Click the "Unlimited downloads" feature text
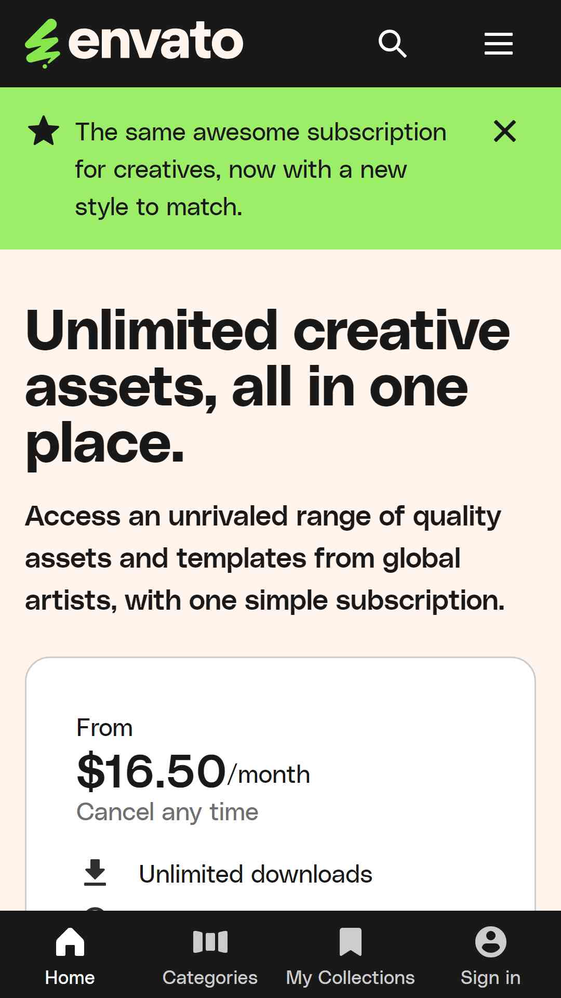This screenshot has height=998, width=561. tap(256, 874)
